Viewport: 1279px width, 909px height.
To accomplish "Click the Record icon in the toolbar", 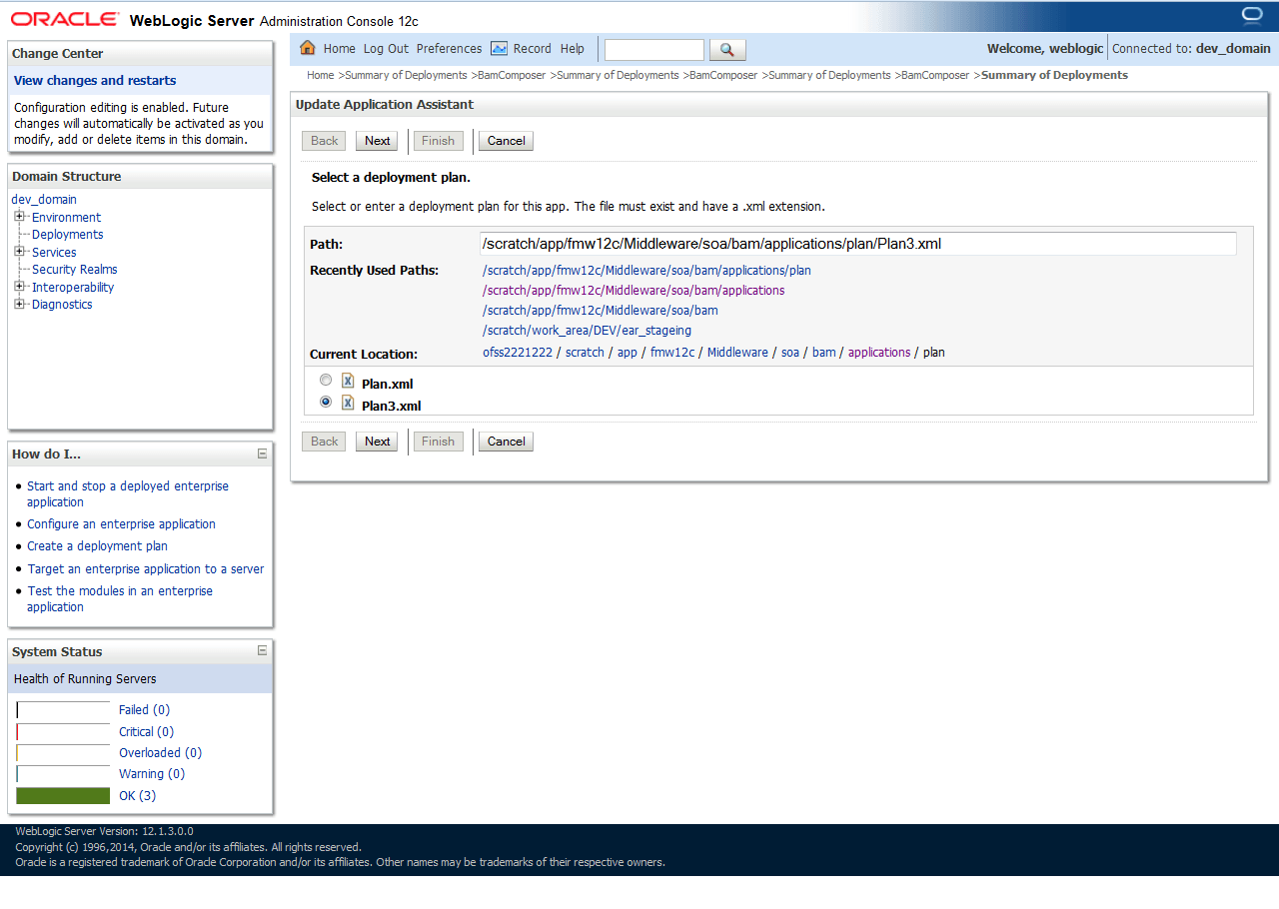I will tap(499, 48).
